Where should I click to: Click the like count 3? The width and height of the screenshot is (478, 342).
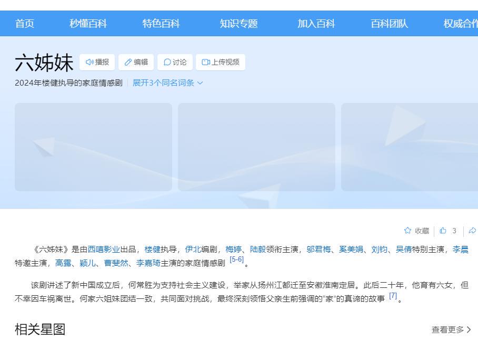[454, 231]
